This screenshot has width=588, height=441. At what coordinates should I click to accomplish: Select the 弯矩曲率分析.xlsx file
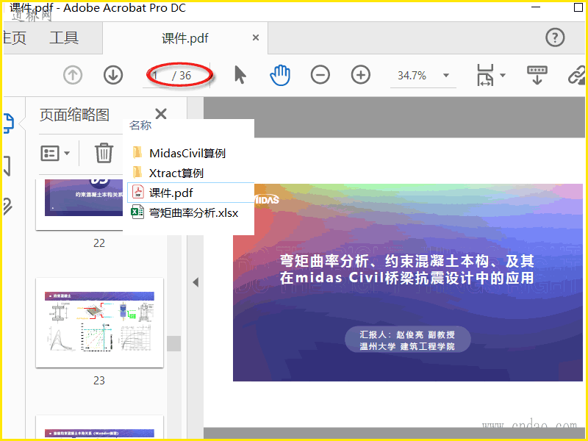[193, 212]
